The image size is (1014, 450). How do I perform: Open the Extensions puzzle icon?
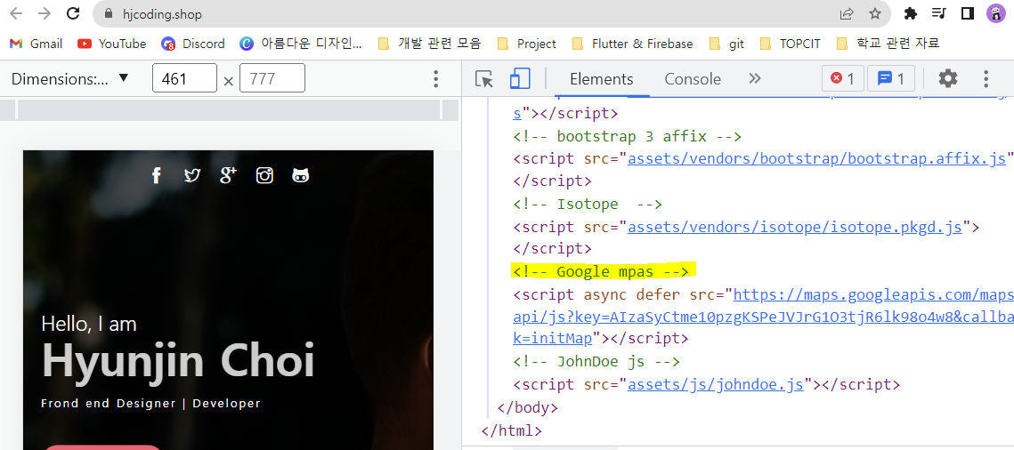[x=911, y=13]
